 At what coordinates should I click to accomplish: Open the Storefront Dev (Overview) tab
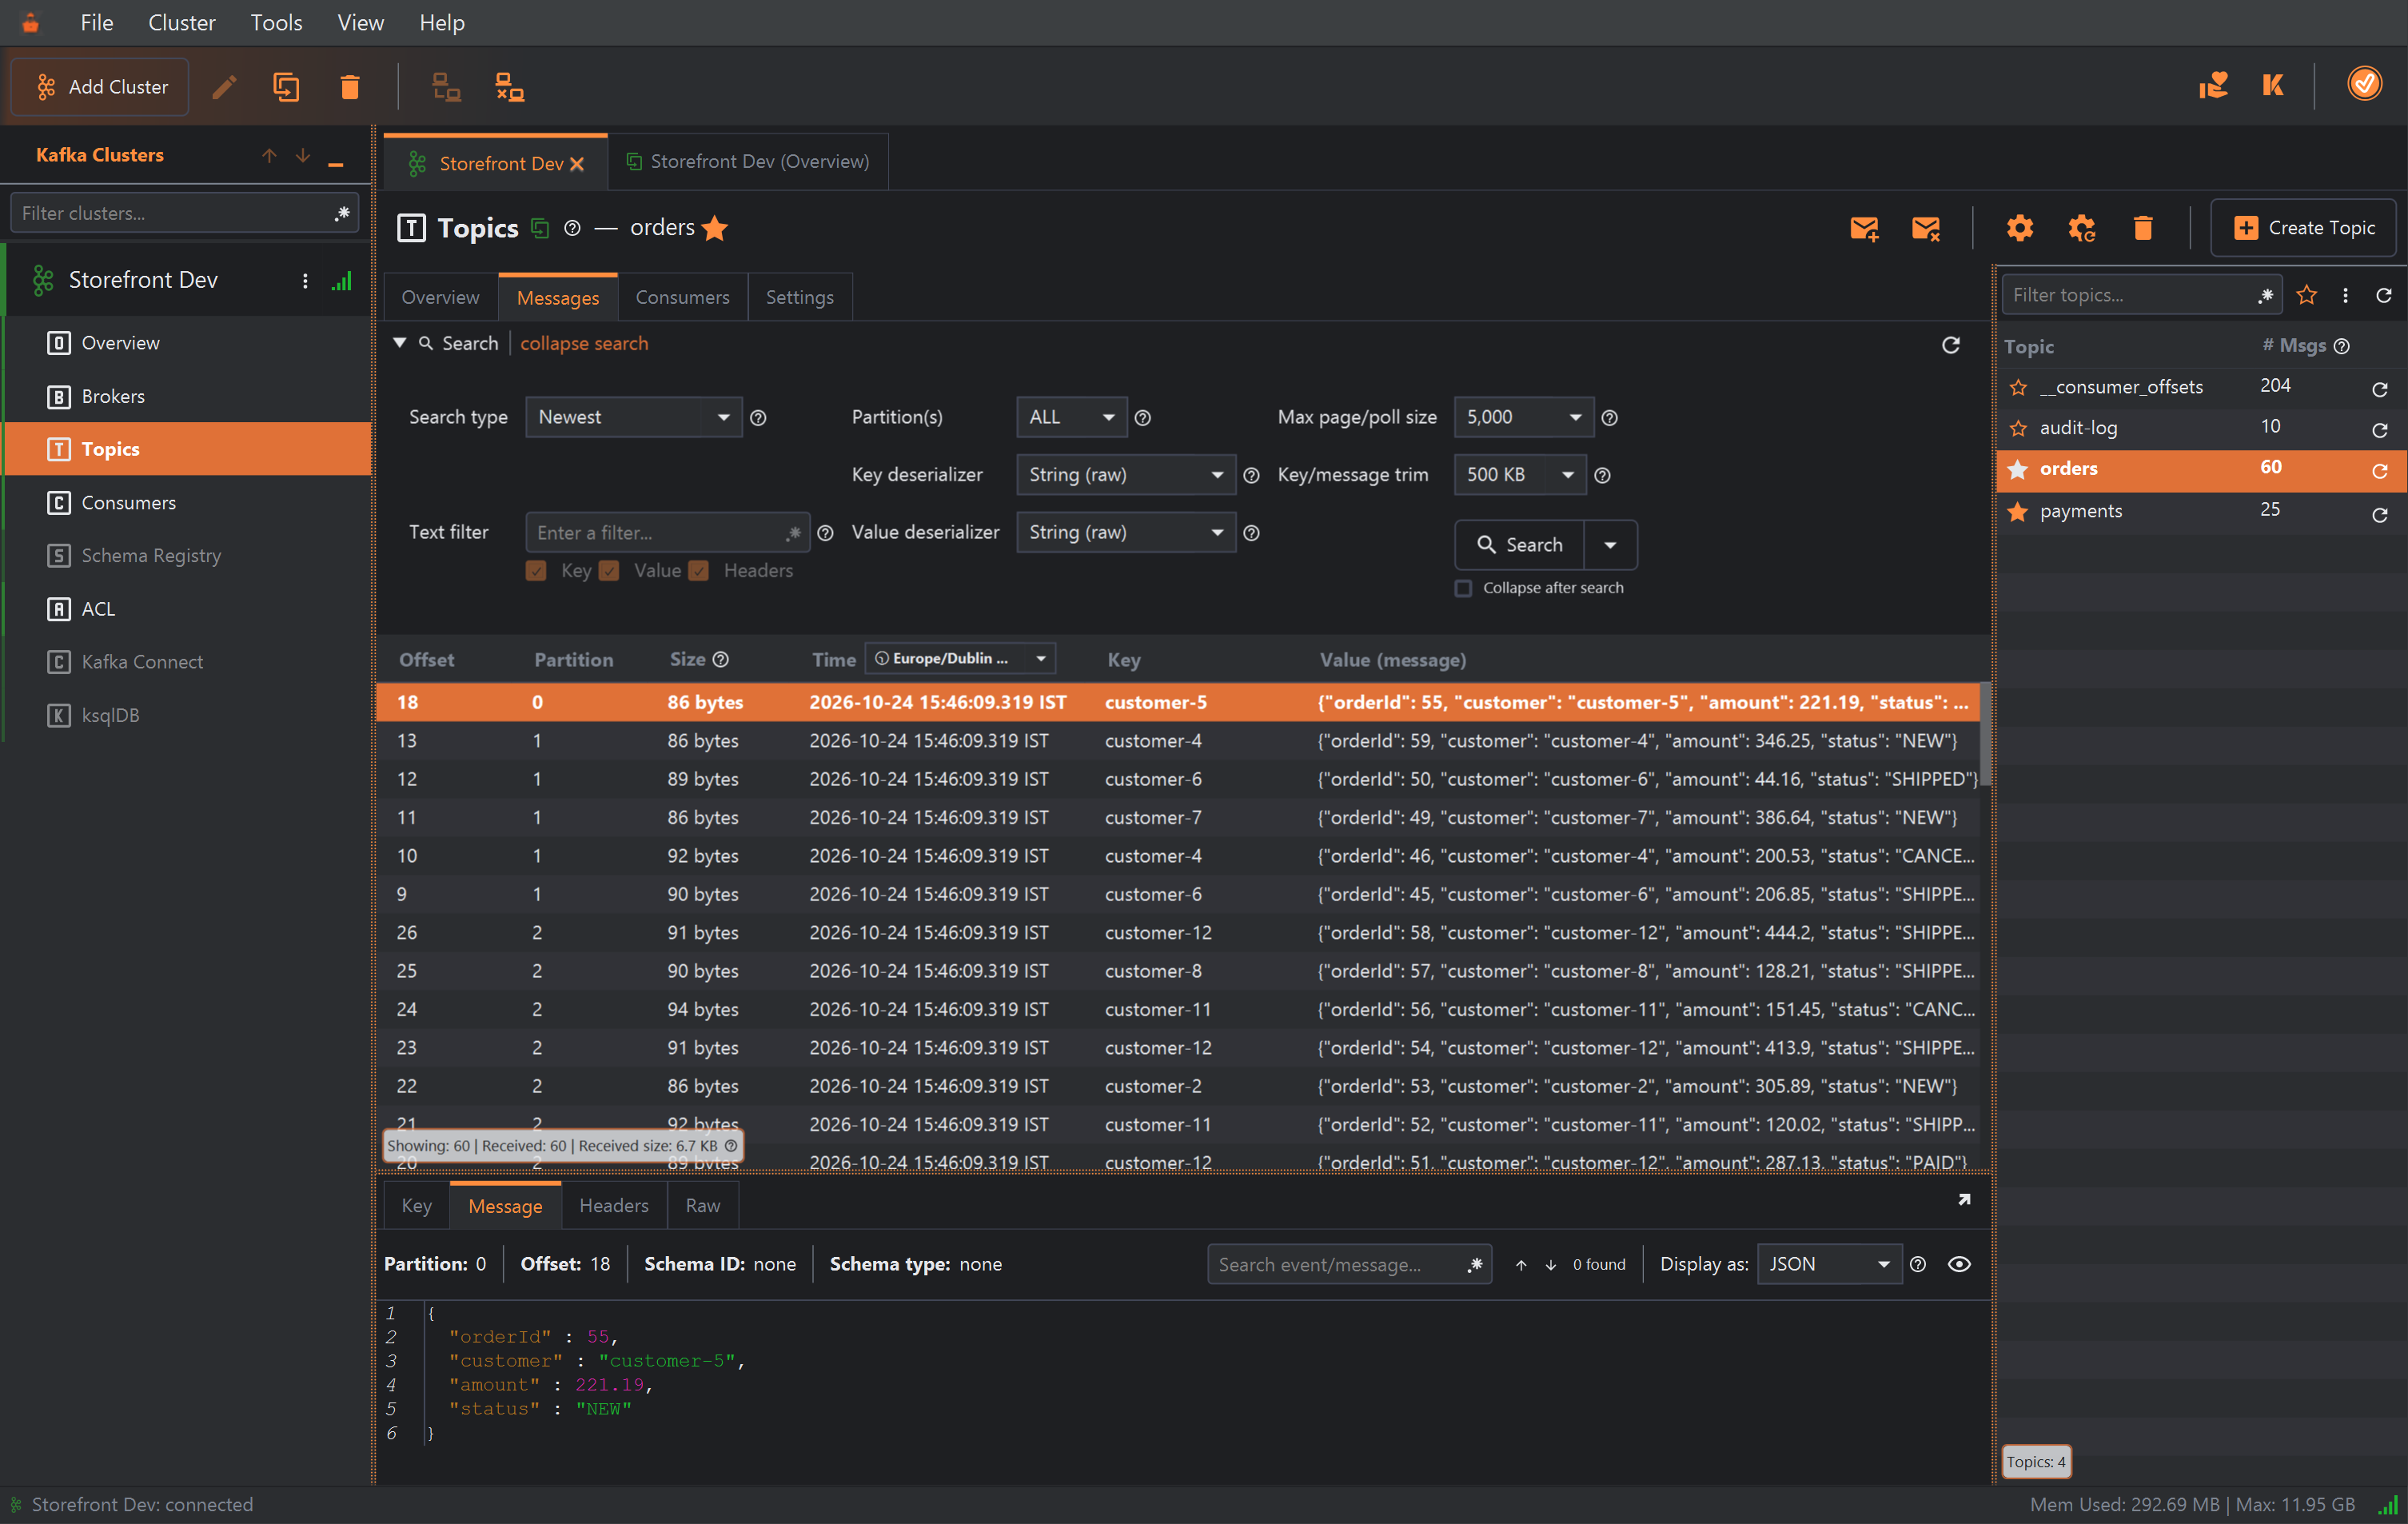tap(747, 161)
